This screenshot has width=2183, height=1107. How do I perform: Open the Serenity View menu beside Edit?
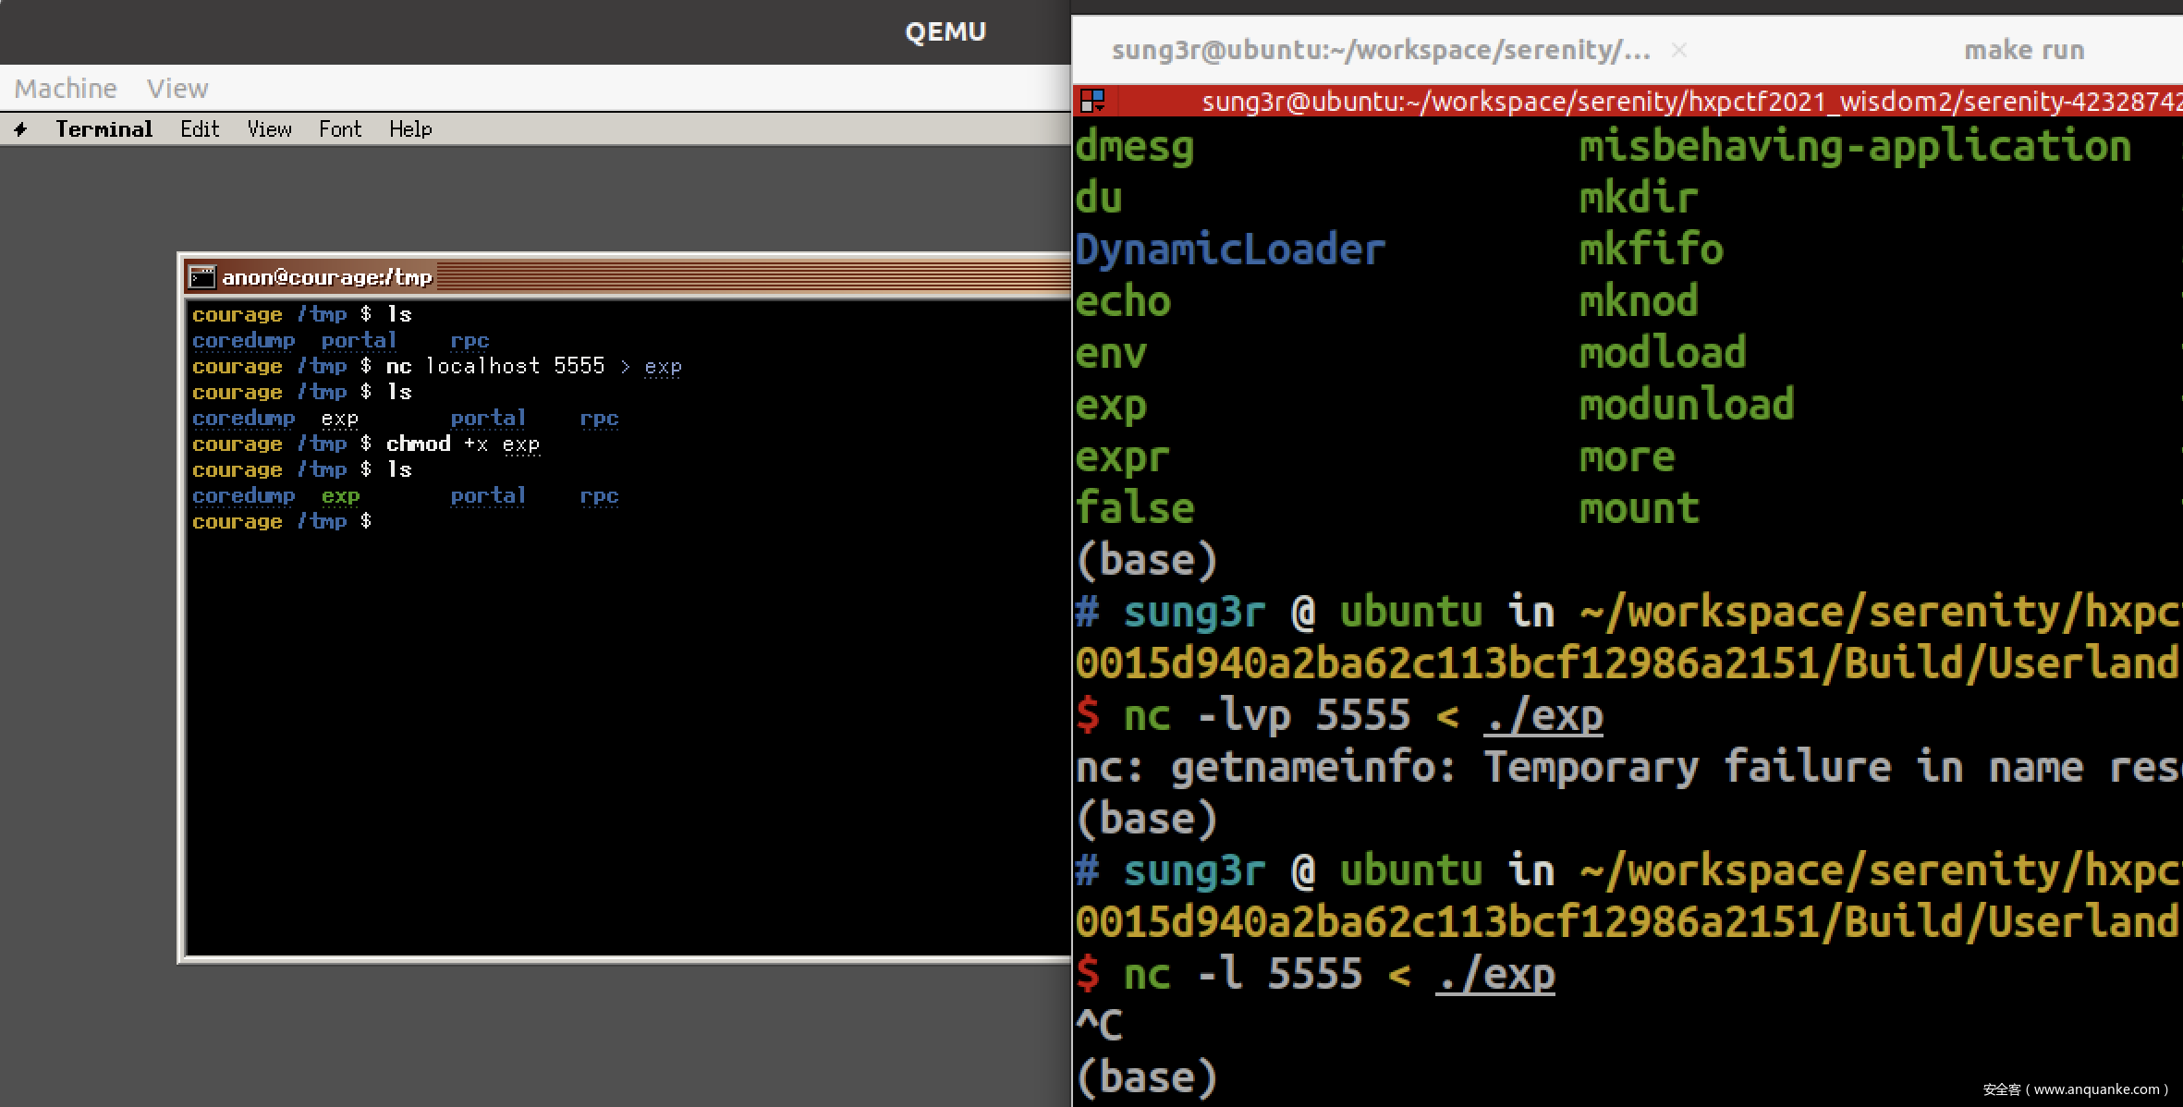[269, 129]
